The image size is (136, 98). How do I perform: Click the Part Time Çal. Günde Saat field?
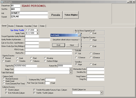(47, 83)
